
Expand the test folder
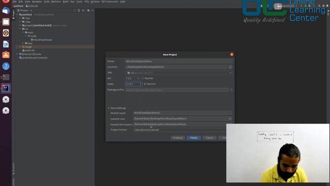pos(23,43)
